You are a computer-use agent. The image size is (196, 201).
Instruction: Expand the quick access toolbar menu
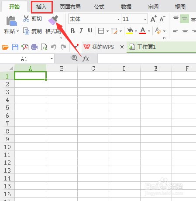pyautogui.click(x=76, y=47)
